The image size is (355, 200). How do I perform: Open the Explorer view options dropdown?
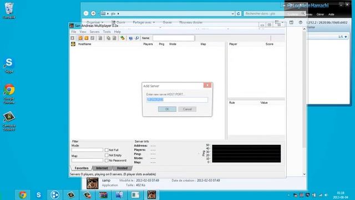tap(282, 22)
